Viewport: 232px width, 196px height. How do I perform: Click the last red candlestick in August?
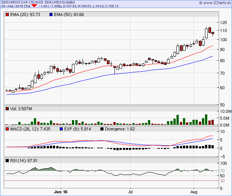pyautogui.click(x=213, y=34)
